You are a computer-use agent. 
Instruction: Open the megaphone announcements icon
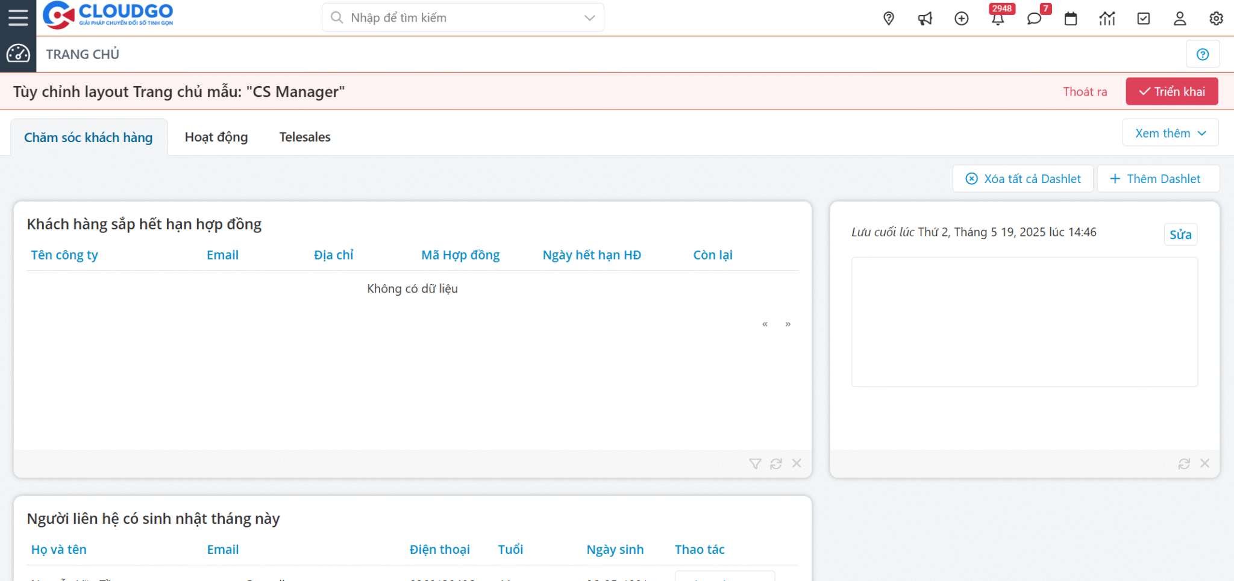pos(925,19)
